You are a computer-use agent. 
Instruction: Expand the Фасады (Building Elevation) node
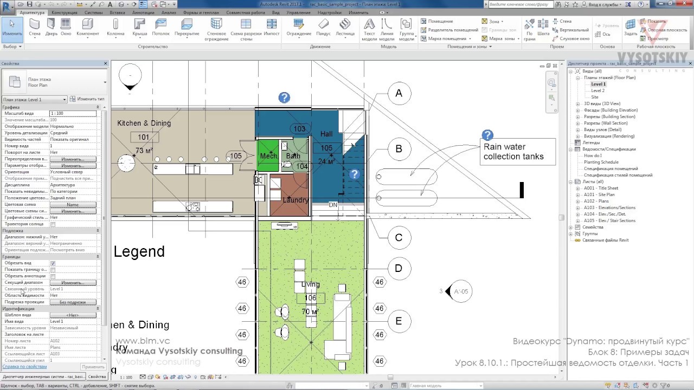click(x=578, y=110)
